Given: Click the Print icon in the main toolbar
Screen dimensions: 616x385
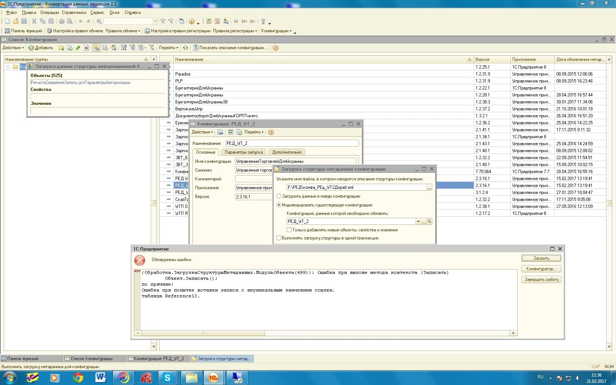Looking at the screenshot, I should 62,21.
